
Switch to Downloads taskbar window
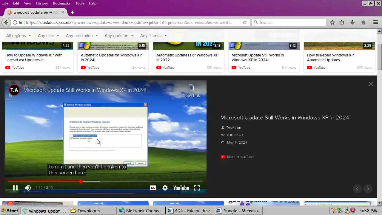(x=93, y=211)
